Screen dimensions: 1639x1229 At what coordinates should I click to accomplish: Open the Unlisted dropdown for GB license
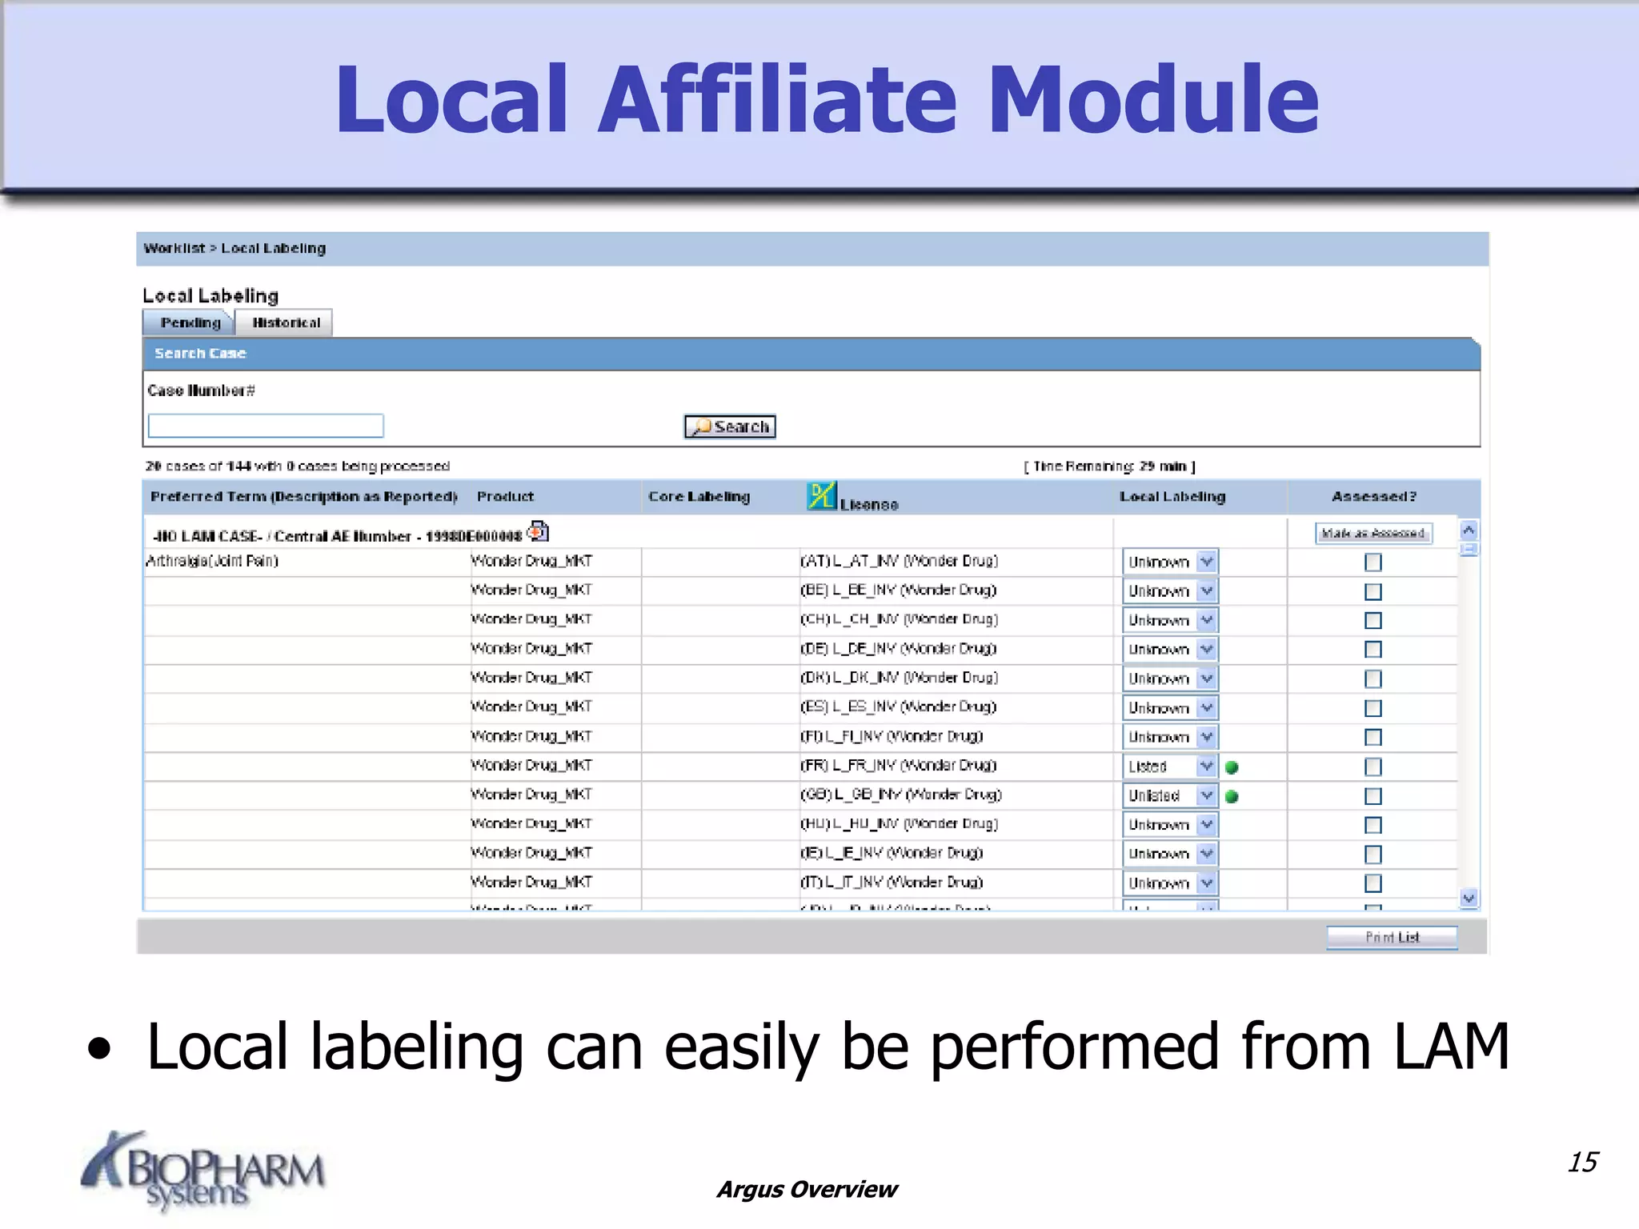[1207, 796]
